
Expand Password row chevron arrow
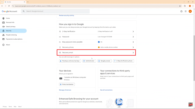(x=133, y=37)
